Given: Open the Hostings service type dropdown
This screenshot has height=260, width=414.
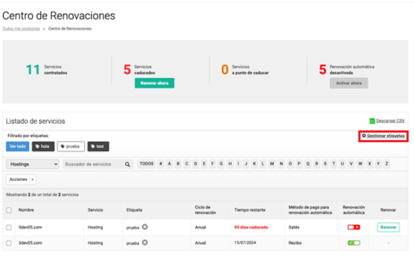Looking at the screenshot, I should click(33, 164).
